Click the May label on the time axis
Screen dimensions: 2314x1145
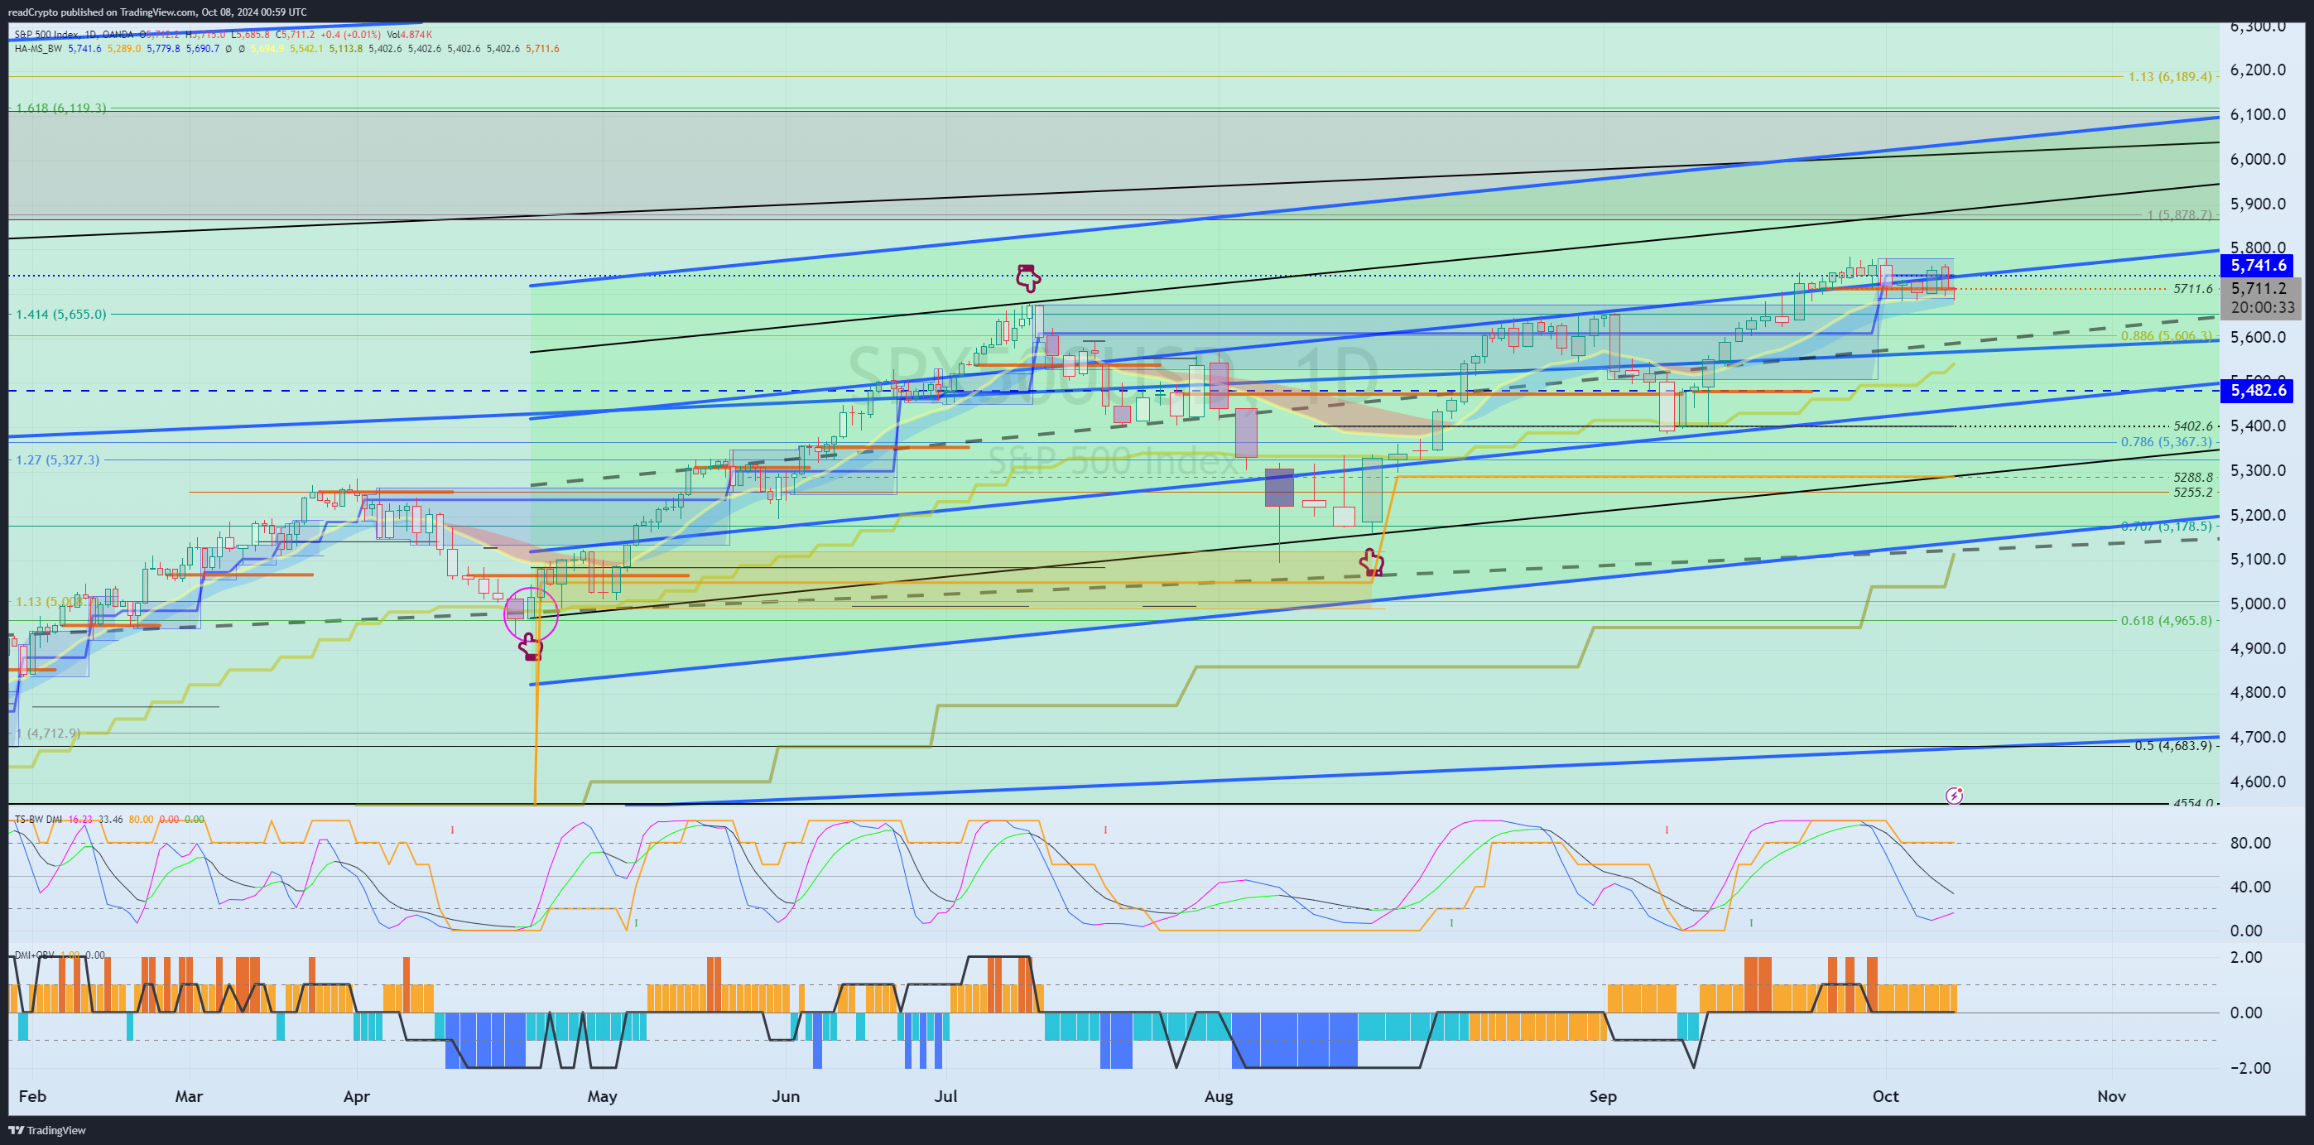602,1096
